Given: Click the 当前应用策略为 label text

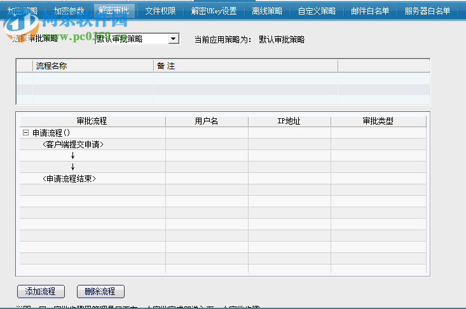Looking at the screenshot, I should 223,39.
